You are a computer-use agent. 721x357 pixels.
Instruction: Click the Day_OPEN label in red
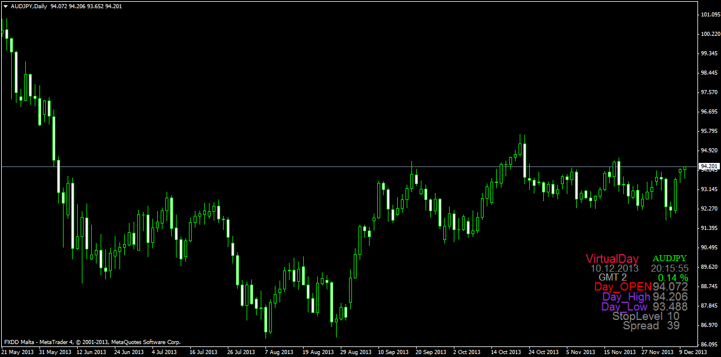pyautogui.click(x=622, y=286)
